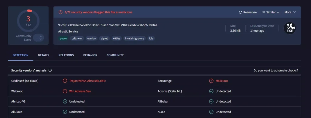Select the overlay tag
This screenshot has height=118, width=311.
(91, 39)
